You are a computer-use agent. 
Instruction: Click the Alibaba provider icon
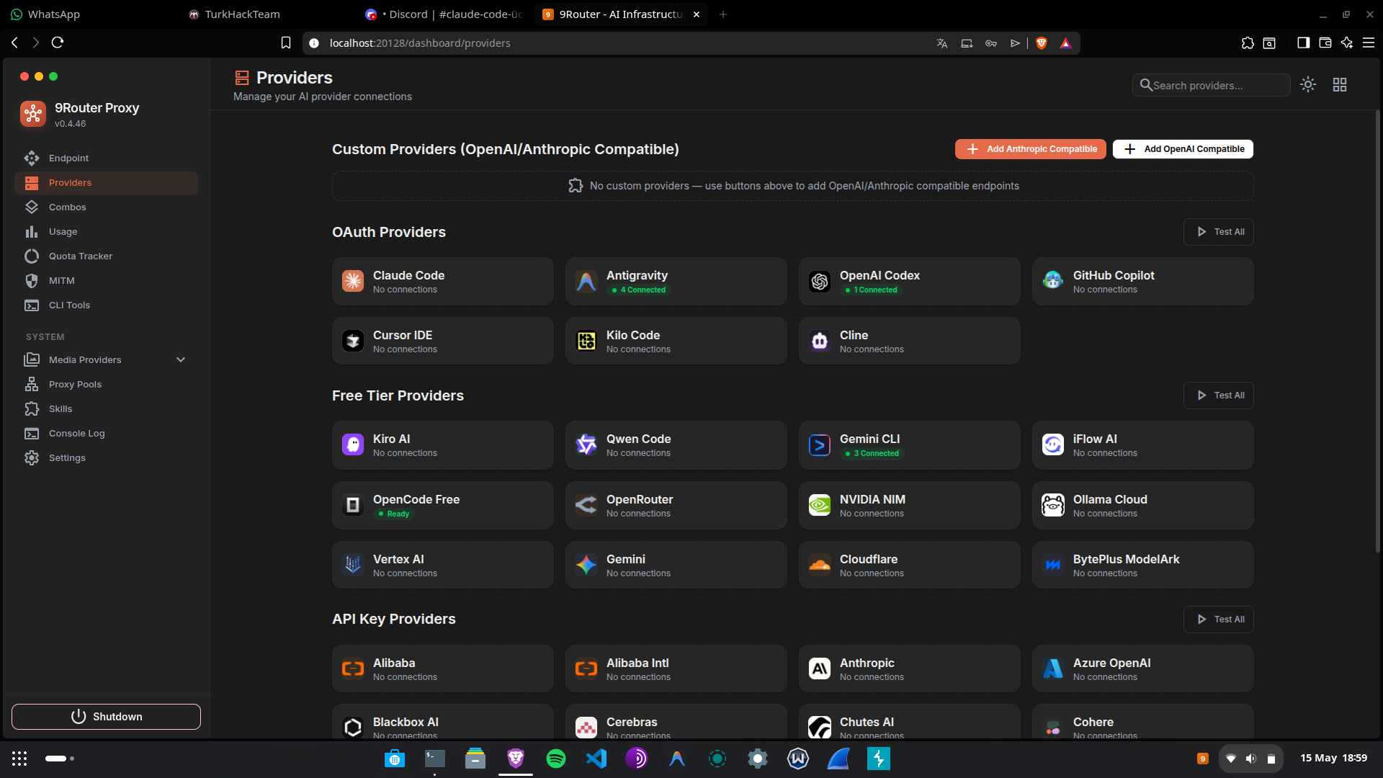[353, 669]
